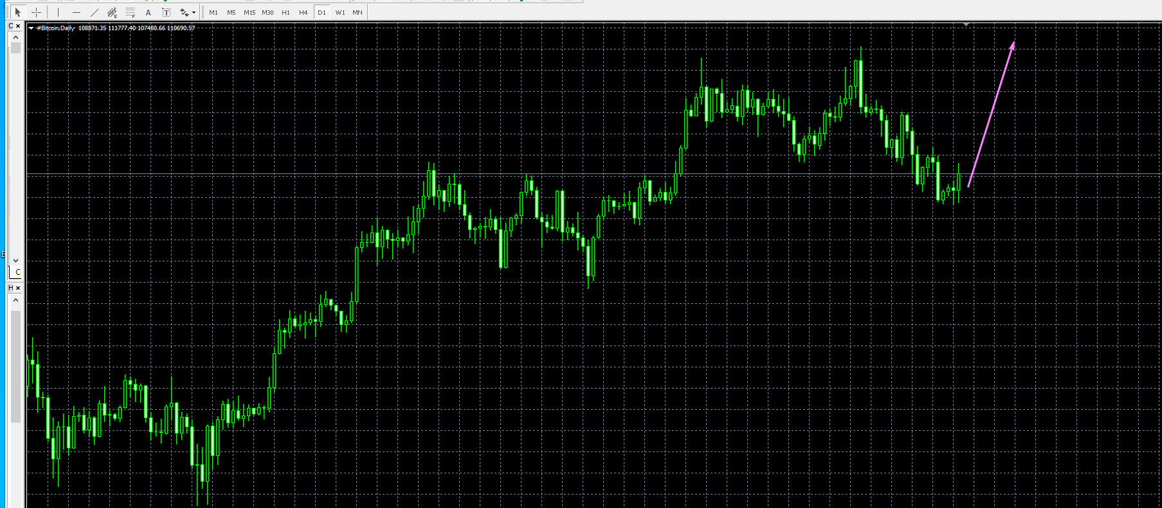The image size is (1162, 508).
Task: Activate the text A tool
Action: [149, 12]
